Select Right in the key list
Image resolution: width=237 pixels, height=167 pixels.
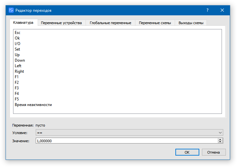tap(19, 71)
